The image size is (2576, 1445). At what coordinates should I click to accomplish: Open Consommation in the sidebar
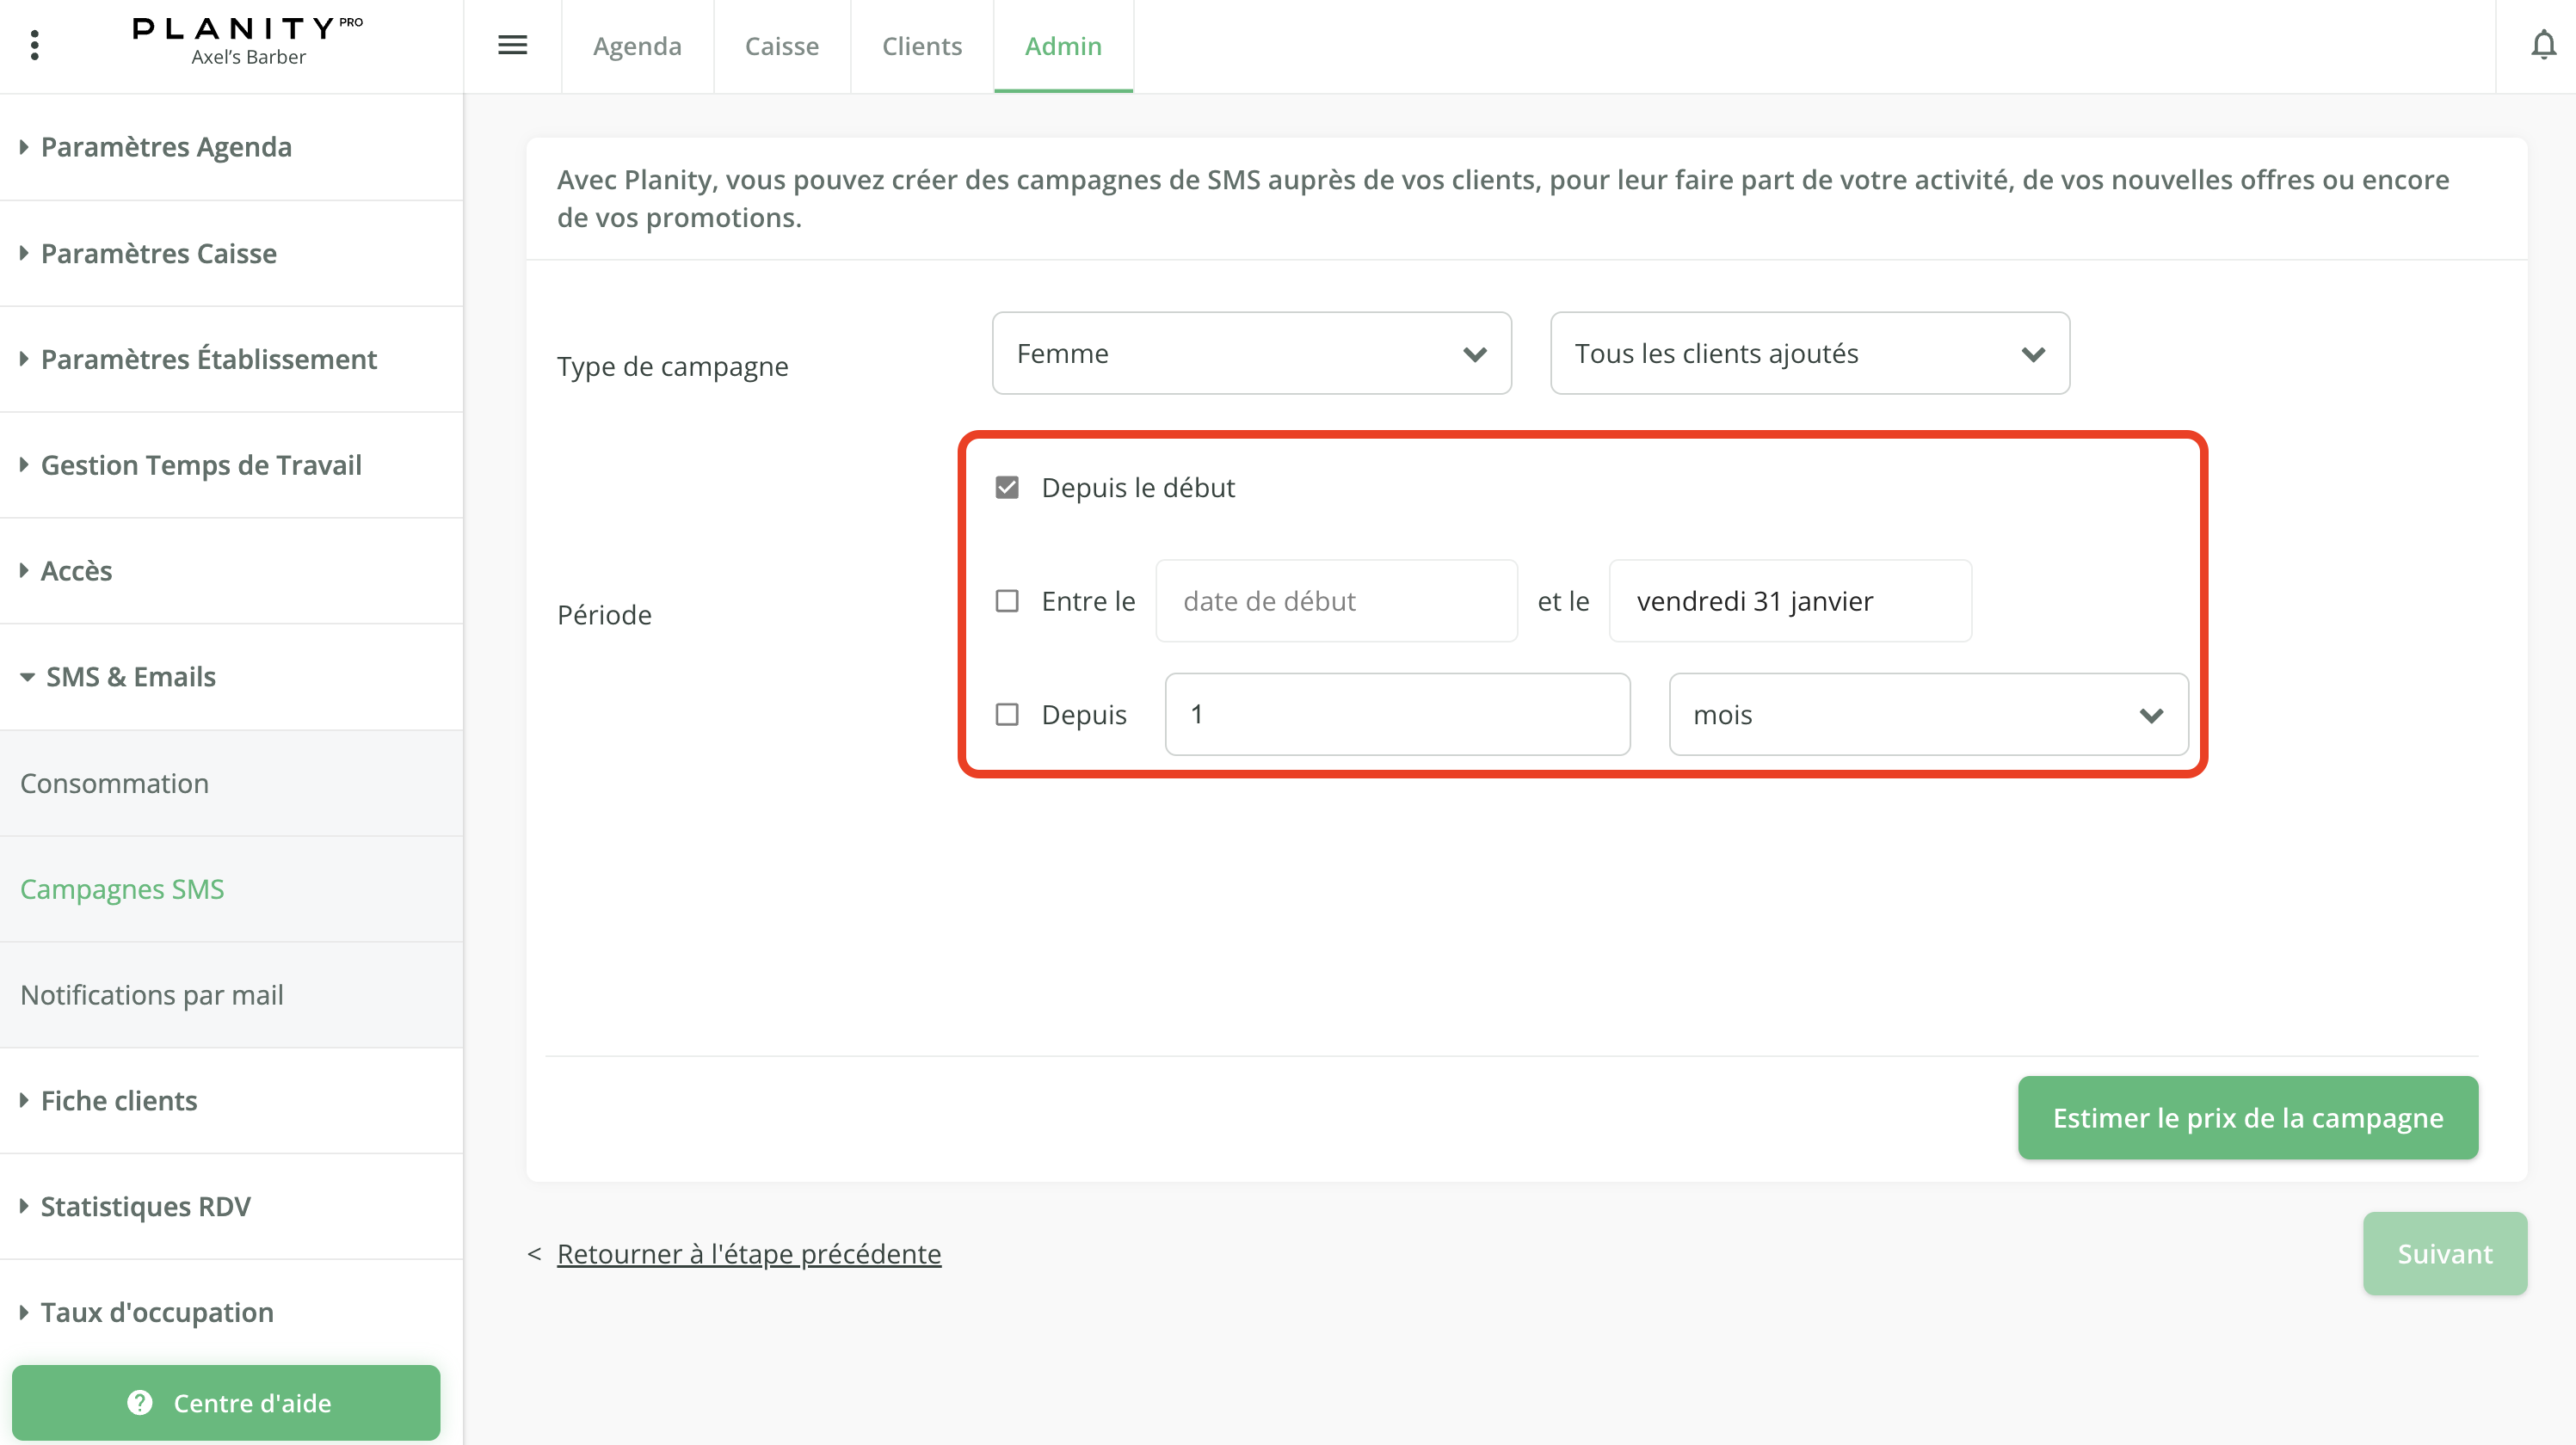point(115,783)
